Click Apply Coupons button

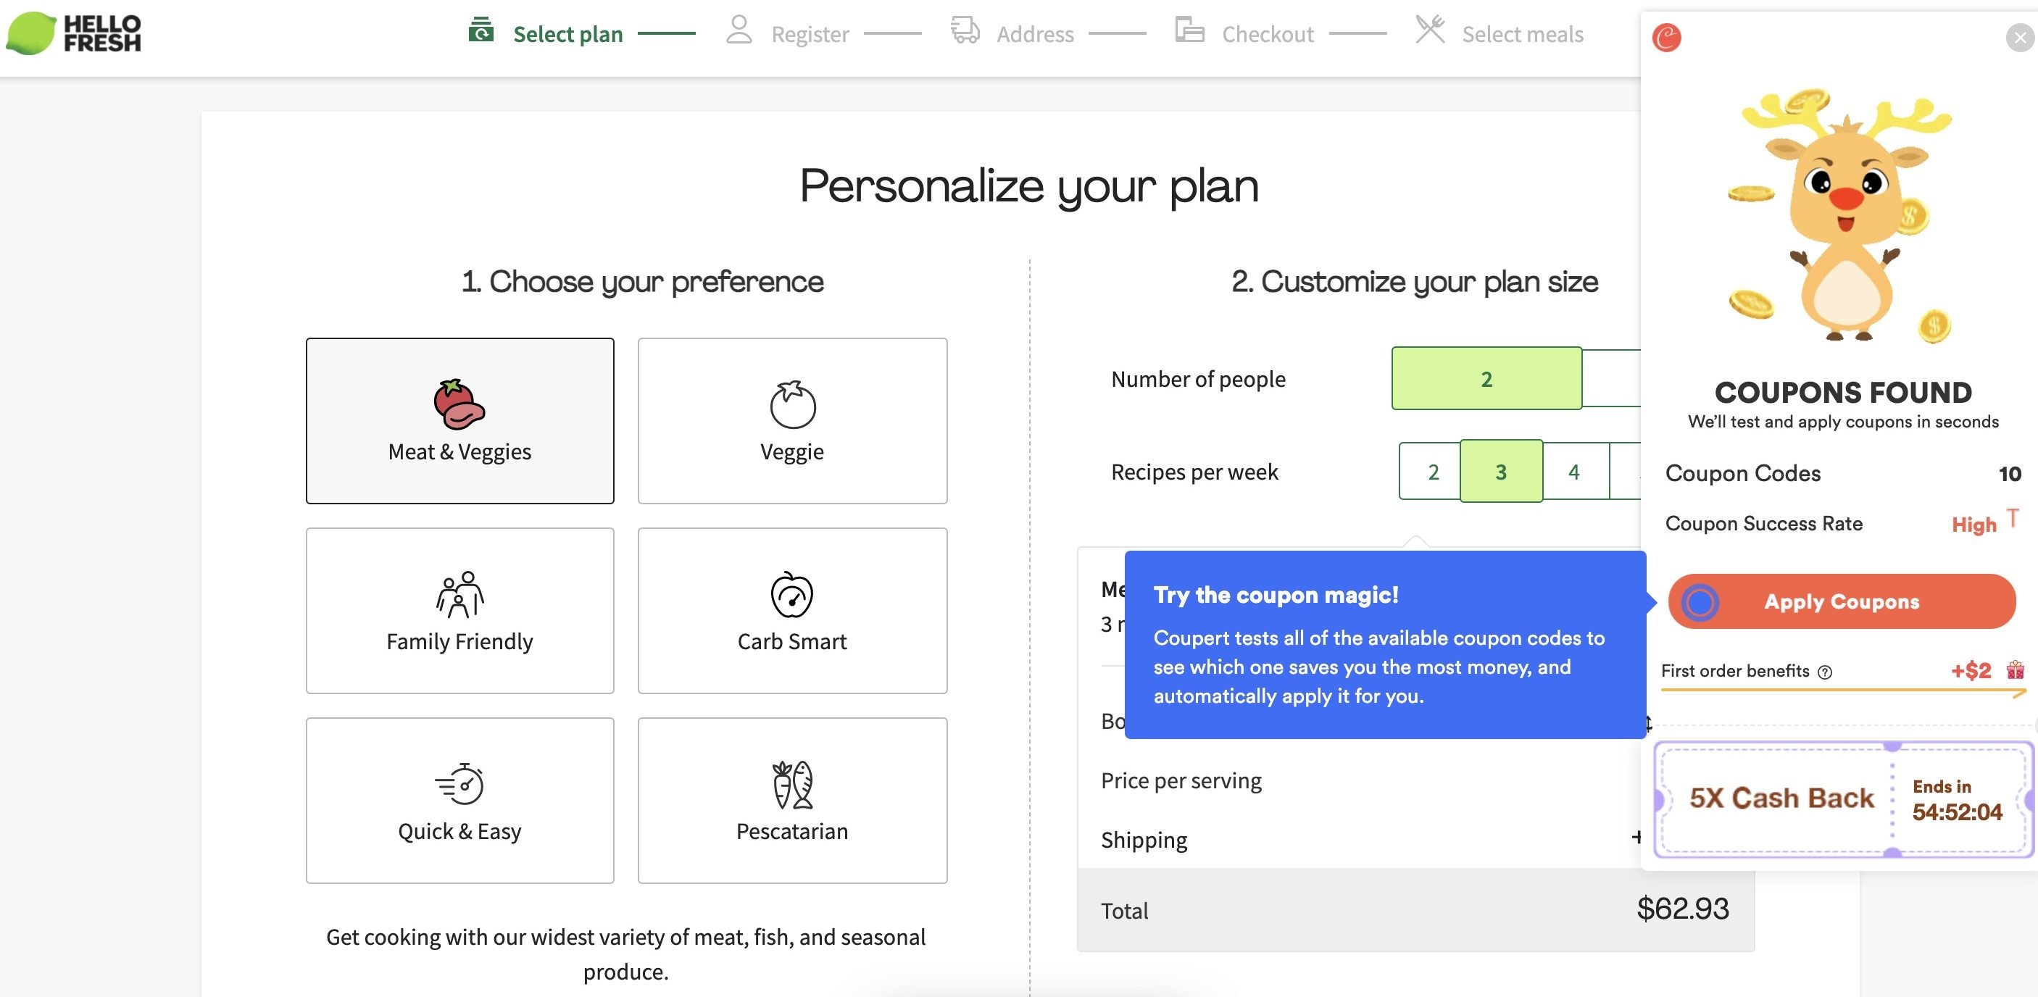(1842, 601)
